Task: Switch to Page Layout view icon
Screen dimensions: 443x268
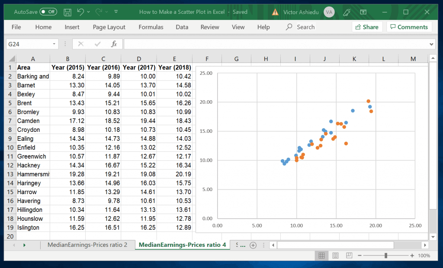Action: click(335, 255)
